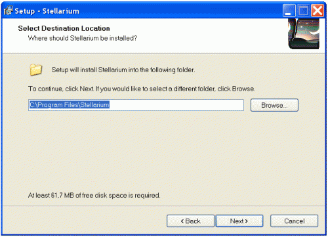Screen dimensions: 328x237
Task: Click "61,7 MB" in the disk space note
Action: pyautogui.click(x=62, y=195)
